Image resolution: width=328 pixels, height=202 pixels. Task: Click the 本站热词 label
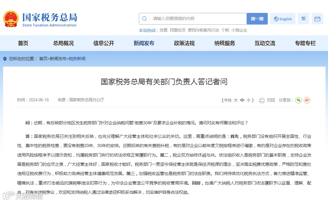coord(148,30)
